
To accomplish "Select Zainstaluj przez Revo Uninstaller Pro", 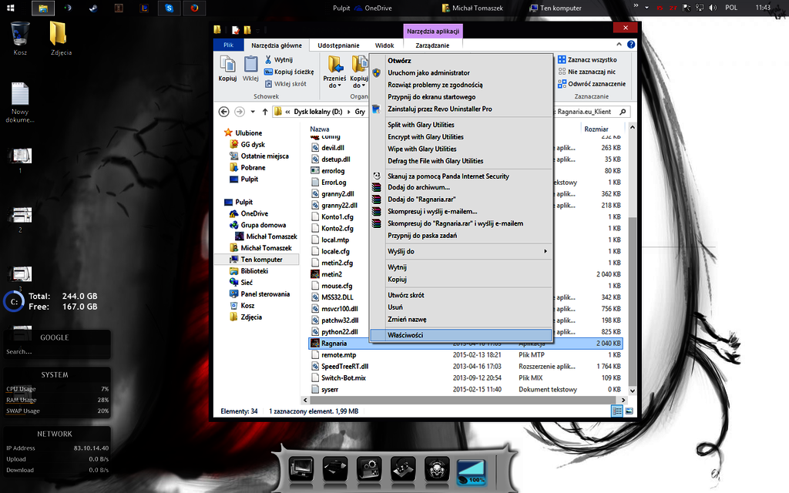I will coord(461,109).
